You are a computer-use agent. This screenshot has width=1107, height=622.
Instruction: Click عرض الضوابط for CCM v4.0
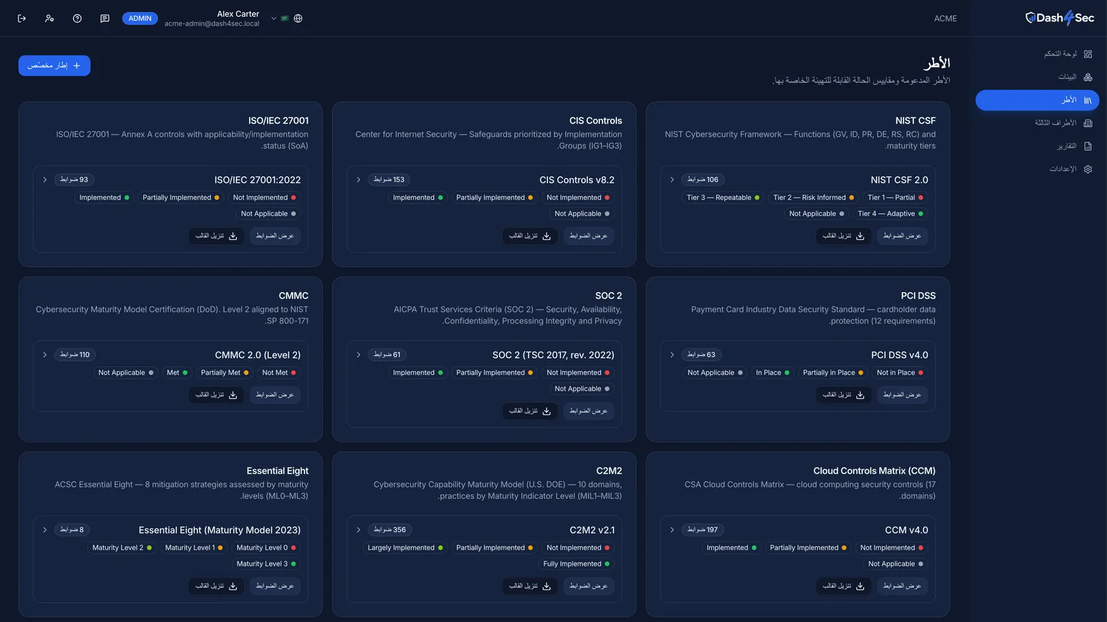pos(902,586)
